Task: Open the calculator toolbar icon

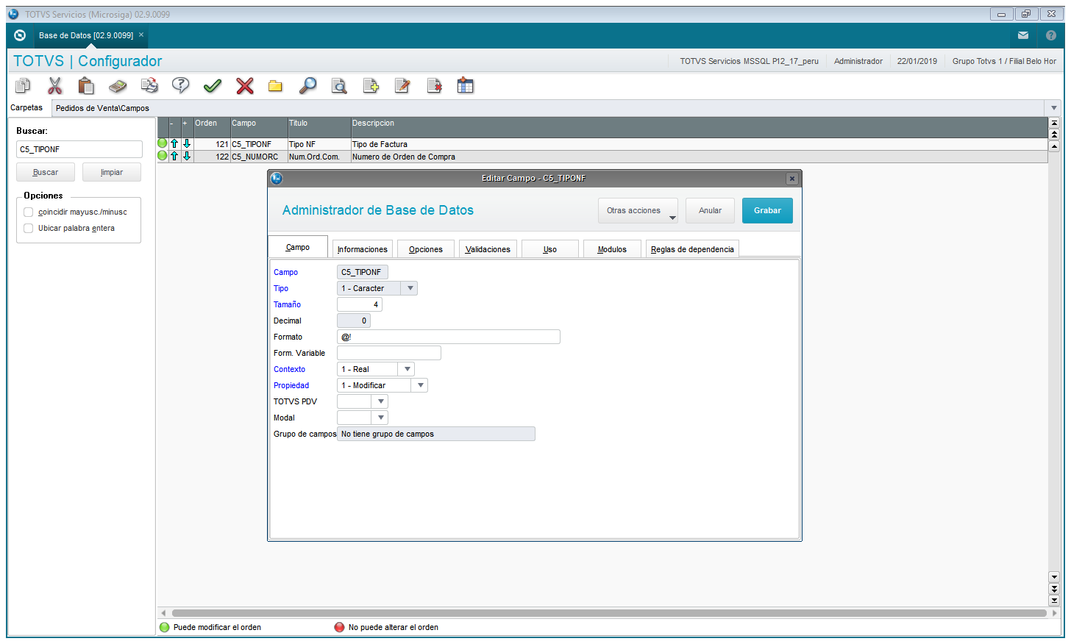Action: (118, 86)
